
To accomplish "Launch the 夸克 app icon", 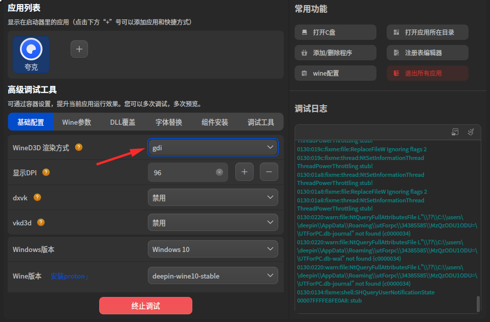I will coord(31,55).
